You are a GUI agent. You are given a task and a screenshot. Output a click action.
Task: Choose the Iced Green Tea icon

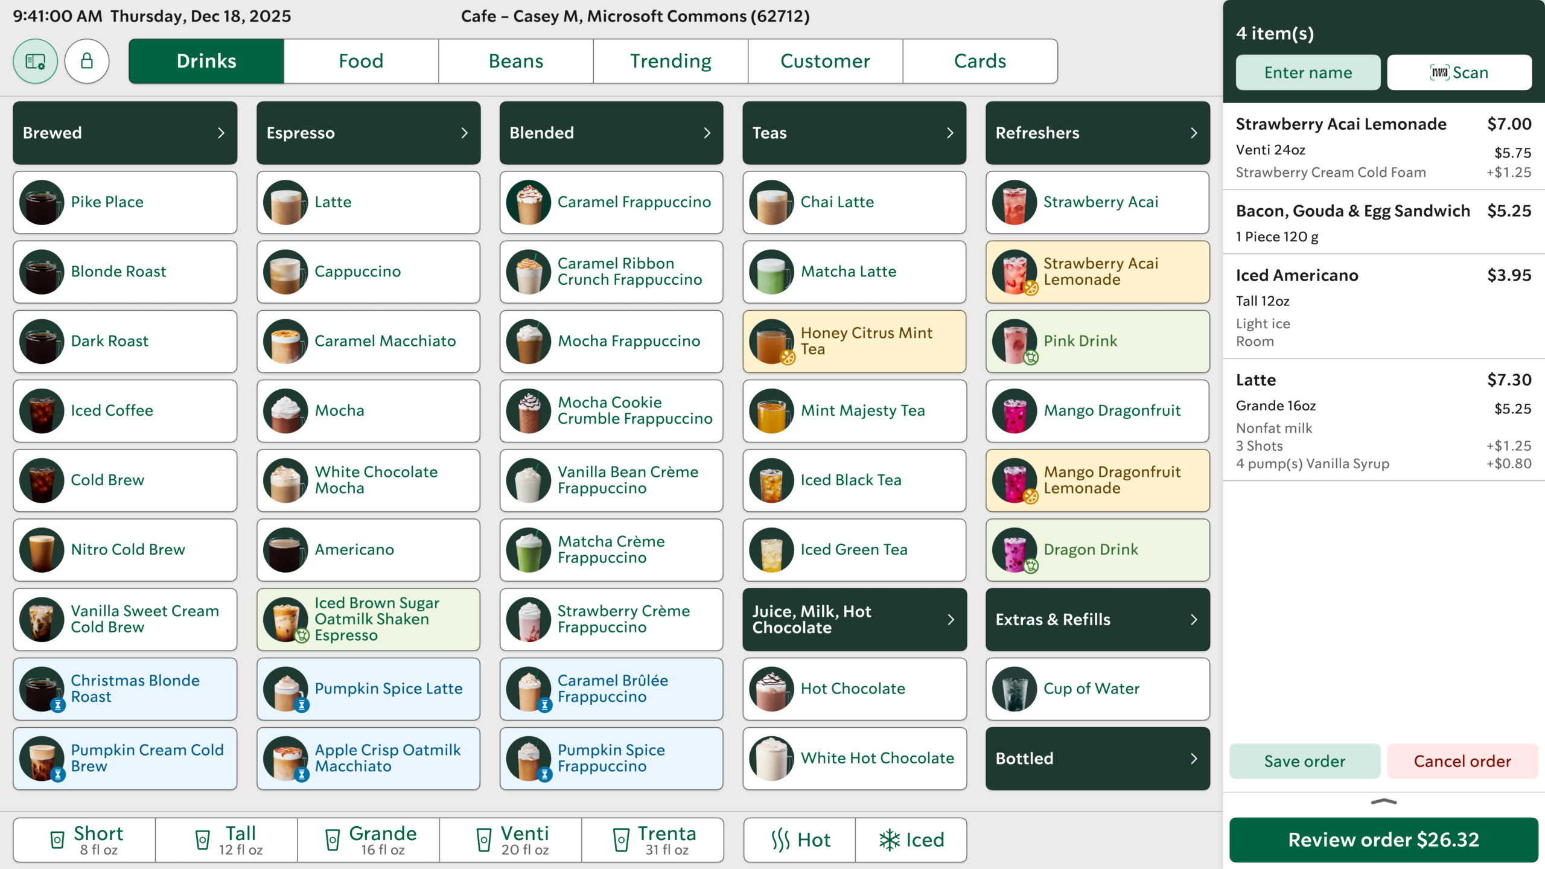click(x=771, y=550)
